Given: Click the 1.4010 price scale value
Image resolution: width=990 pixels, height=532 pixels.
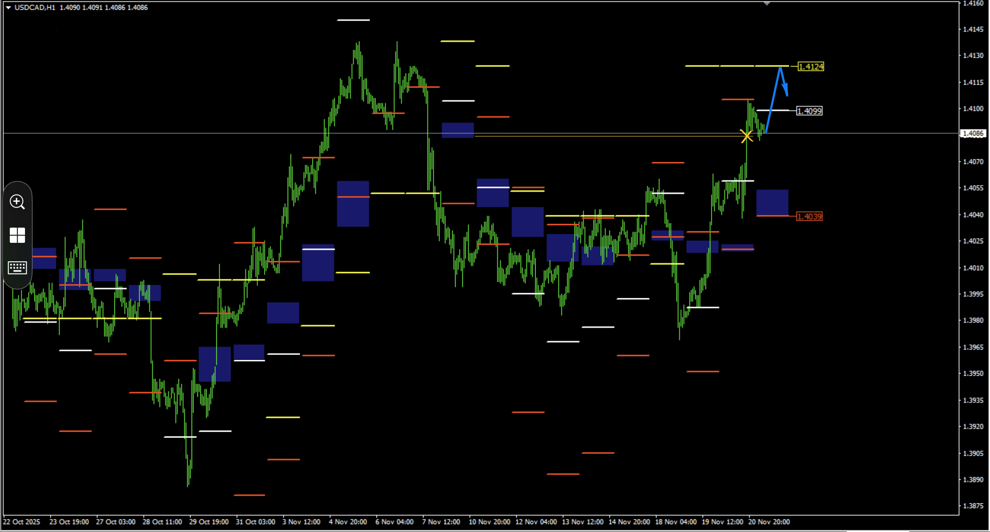Looking at the screenshot, I should pyautogui.click(x=973, y=268).
